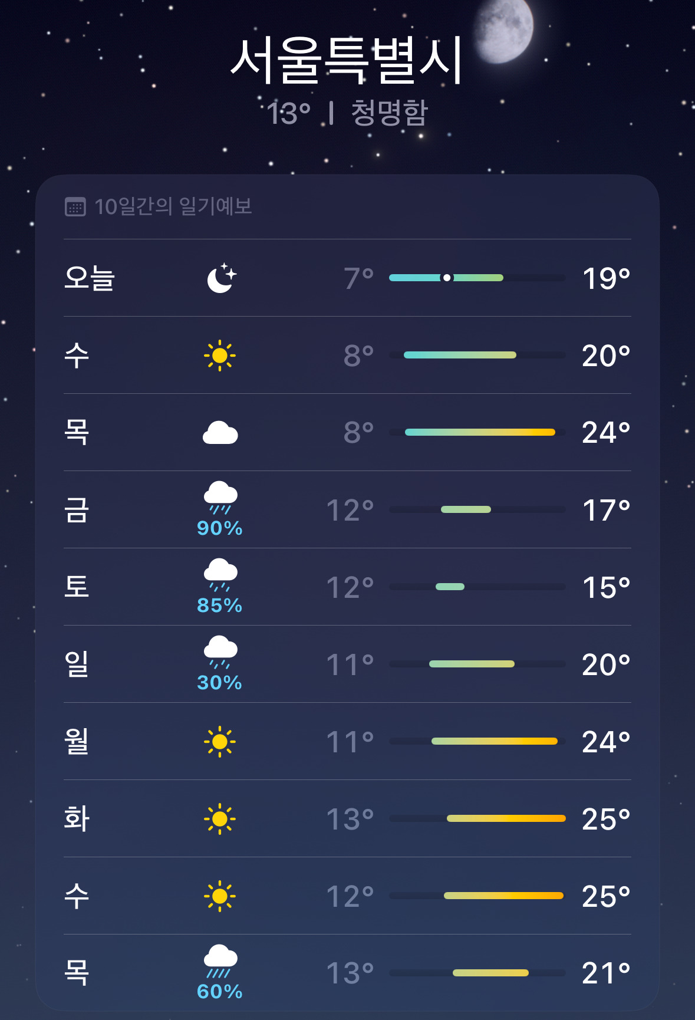Tap the orange temperature bar for 화
The height and width of the screenshot is (1020, 695).
pos(506,818)
